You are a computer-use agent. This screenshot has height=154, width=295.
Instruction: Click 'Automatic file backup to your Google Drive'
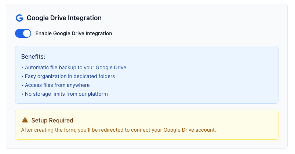pos(76,67)
